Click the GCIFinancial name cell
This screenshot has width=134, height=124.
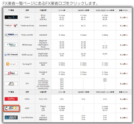(x=27, y=55)
